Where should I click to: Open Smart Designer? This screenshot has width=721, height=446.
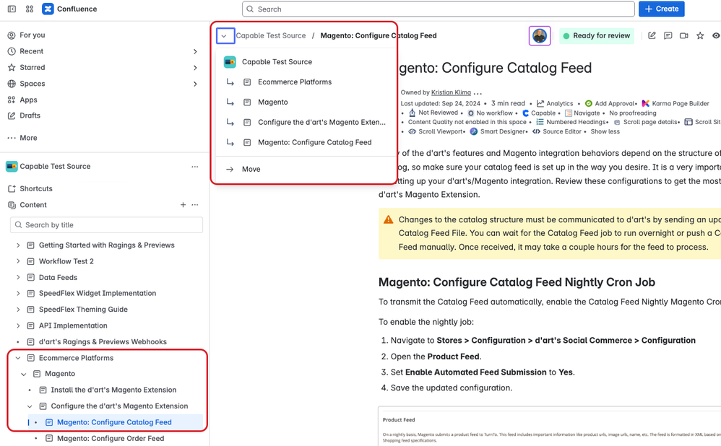tap(498, 131)
